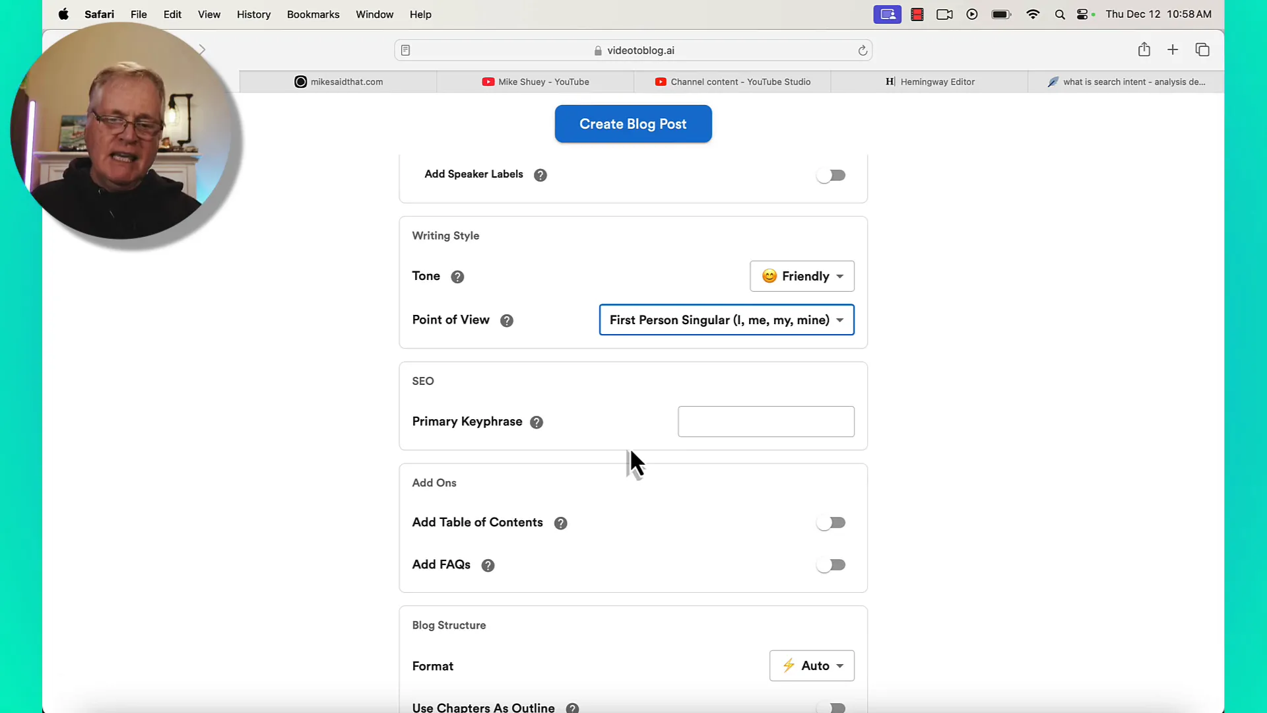Switch to the mikesaidthat.com tab
Viewport: 1267px width, 713px height.
click(338, 82)
